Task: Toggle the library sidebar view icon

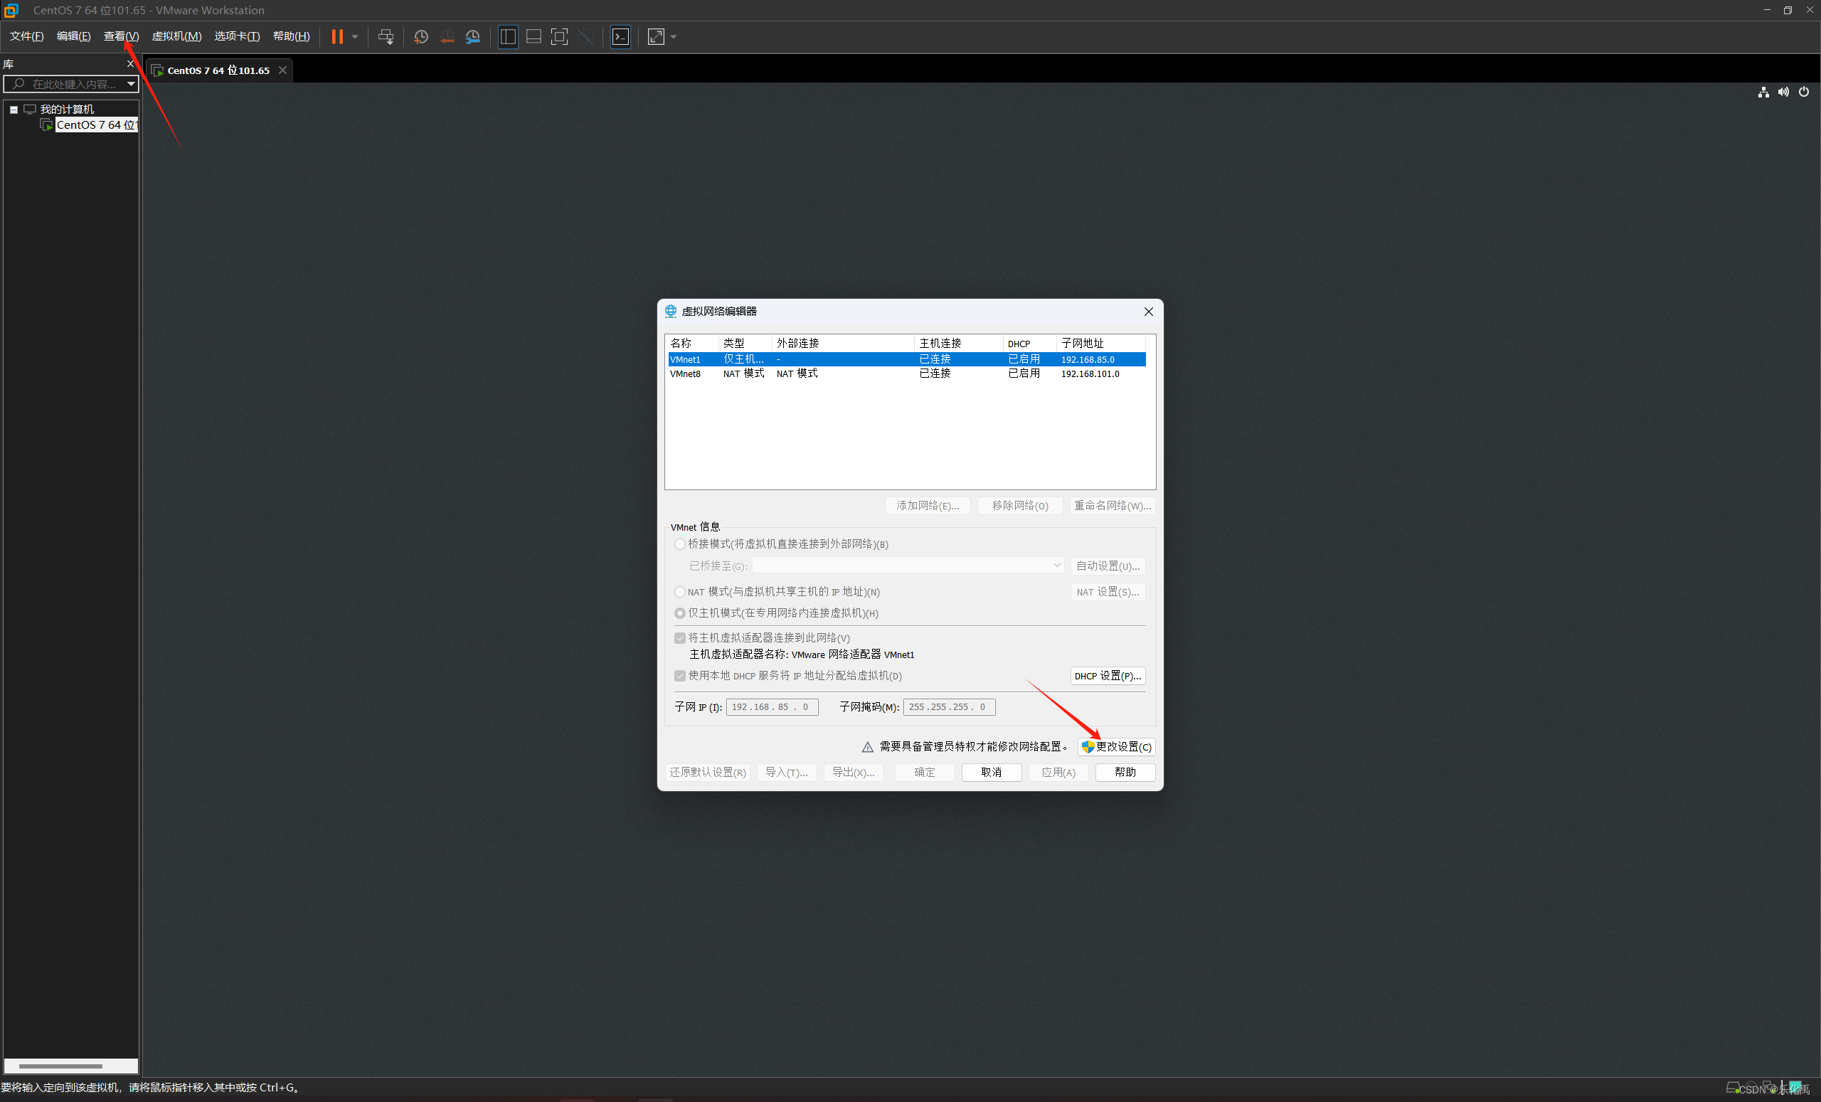Action: (x=508, y=37)
